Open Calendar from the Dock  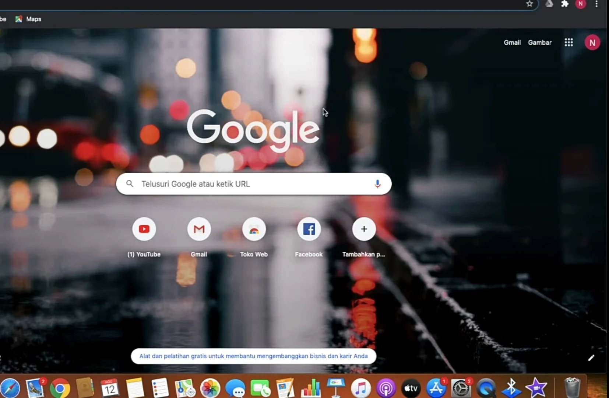coord(110,388)
